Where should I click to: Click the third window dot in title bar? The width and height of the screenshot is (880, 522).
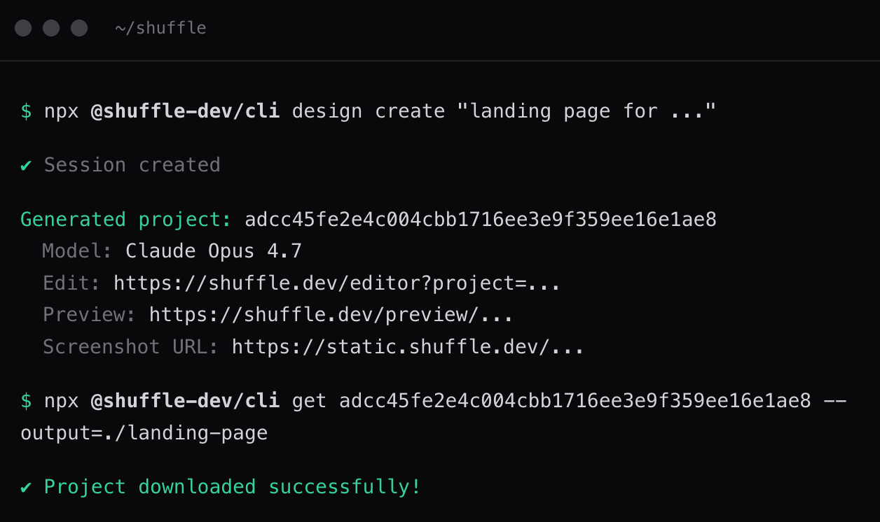pos(79,28)
